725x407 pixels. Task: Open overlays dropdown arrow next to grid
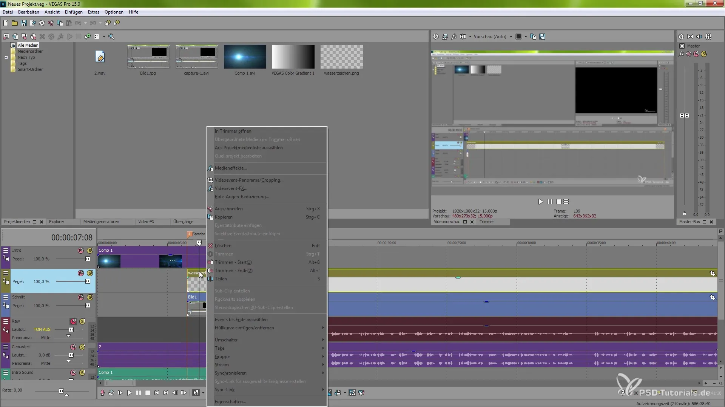coord(526,37)
